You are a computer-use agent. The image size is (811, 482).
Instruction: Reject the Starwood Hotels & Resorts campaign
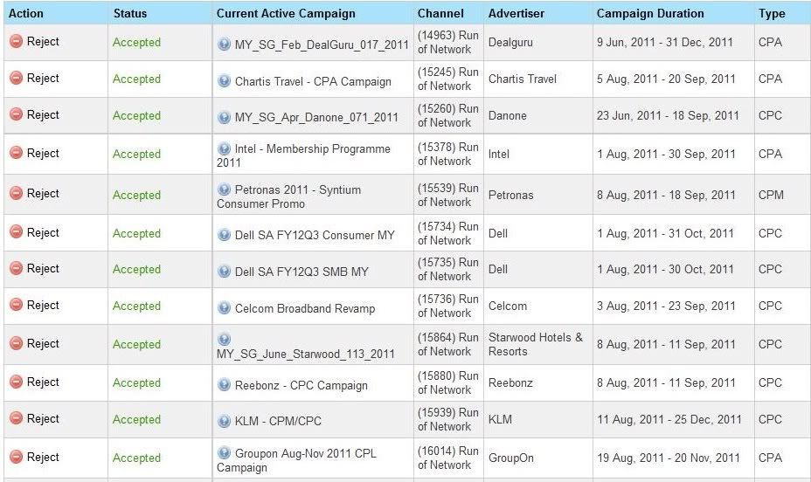tap(43, 343)
